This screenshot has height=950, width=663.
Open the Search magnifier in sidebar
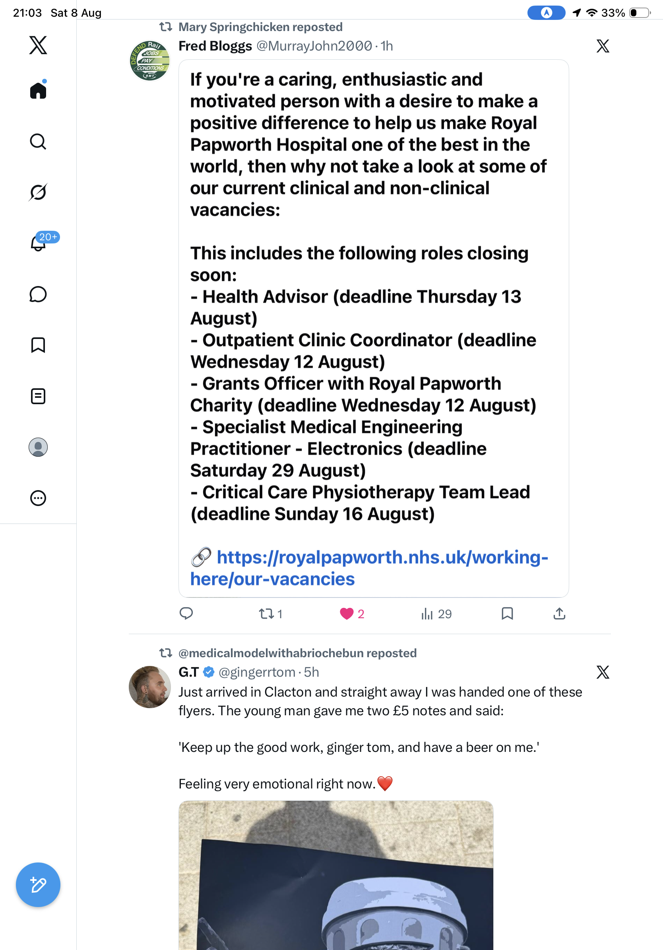[x=38, y=142]
